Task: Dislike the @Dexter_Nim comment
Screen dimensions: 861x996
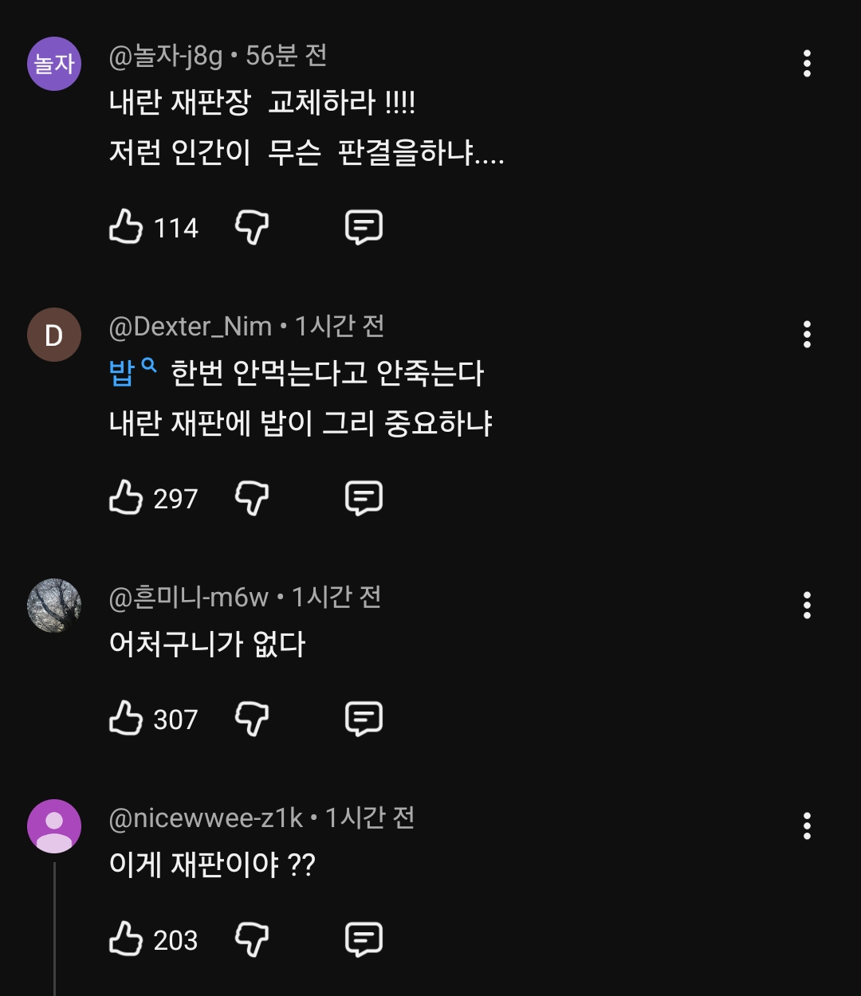Action: coord(252,498)
